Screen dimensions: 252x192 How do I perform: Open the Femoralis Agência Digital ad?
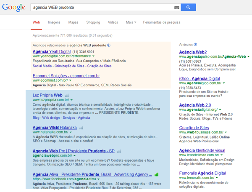click(x=202, y=173)
